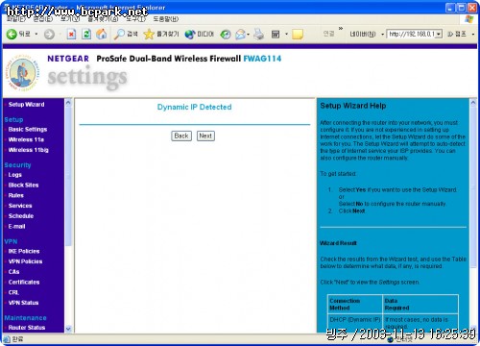Click the Print icon
This screenshot has width=480, height=346.
click(x=259, y=34)
